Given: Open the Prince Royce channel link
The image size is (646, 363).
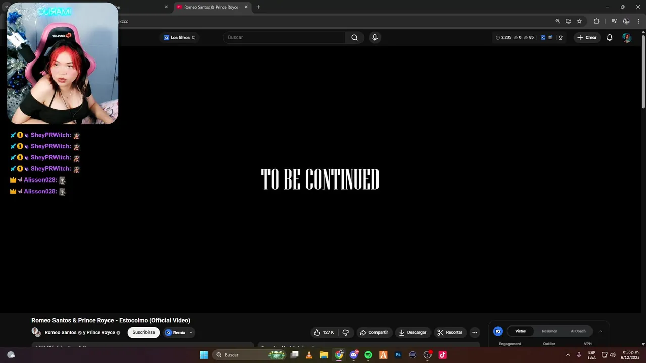Looking at the screenshot, I should pos(101,333).
